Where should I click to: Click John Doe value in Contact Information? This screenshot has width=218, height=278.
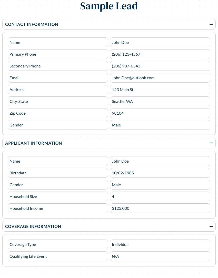click(160, 42)
